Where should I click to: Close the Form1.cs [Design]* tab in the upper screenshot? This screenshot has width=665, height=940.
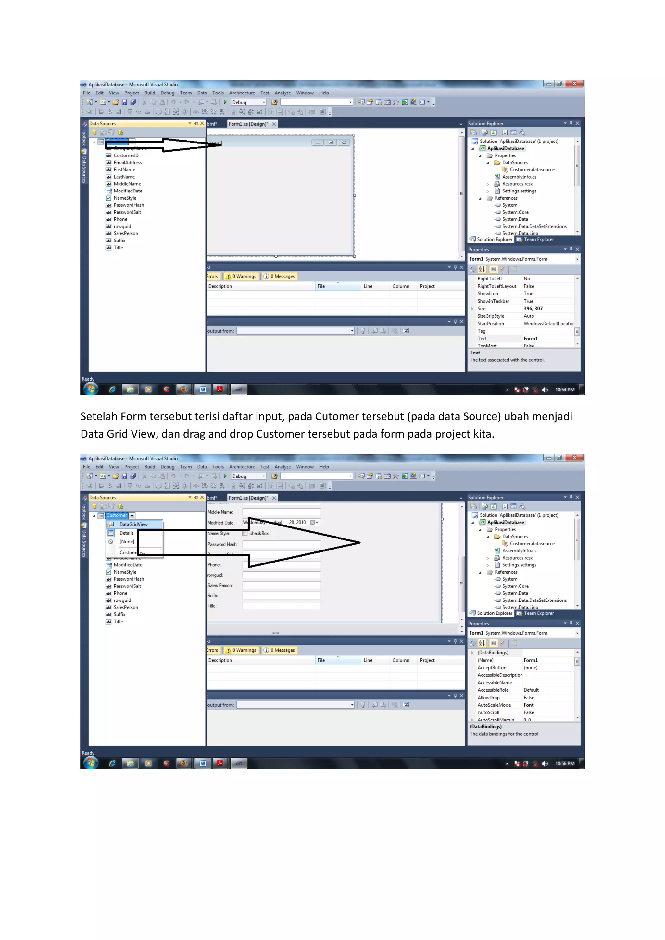[274, 124]
